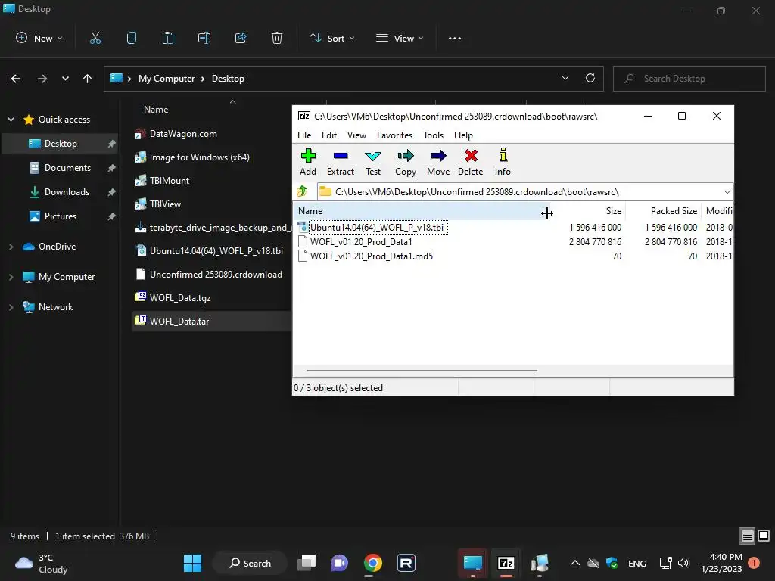Click My Computer in the breadcrumb path

167,79
